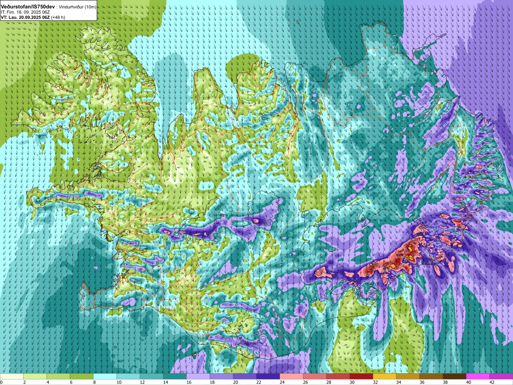Viewport: 513px width, 385px height.
Task: Pick the legend swatch between 12 and 14
Action: pos(151,377)
